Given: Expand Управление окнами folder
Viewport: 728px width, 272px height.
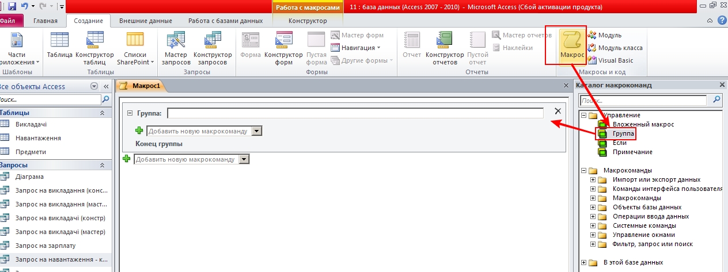Looking at the screenshot, I should pos(593,235).
